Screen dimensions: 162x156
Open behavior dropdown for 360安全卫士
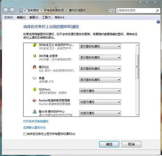coord(100,46)
